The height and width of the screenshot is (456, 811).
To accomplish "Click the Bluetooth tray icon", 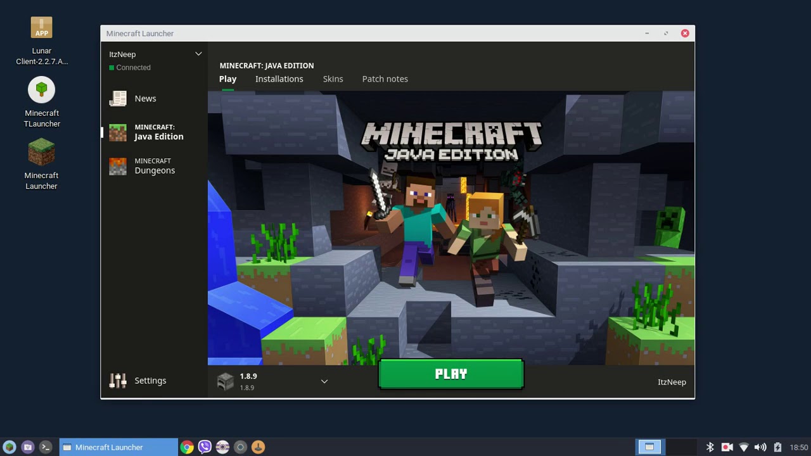I will coord(710,447).
